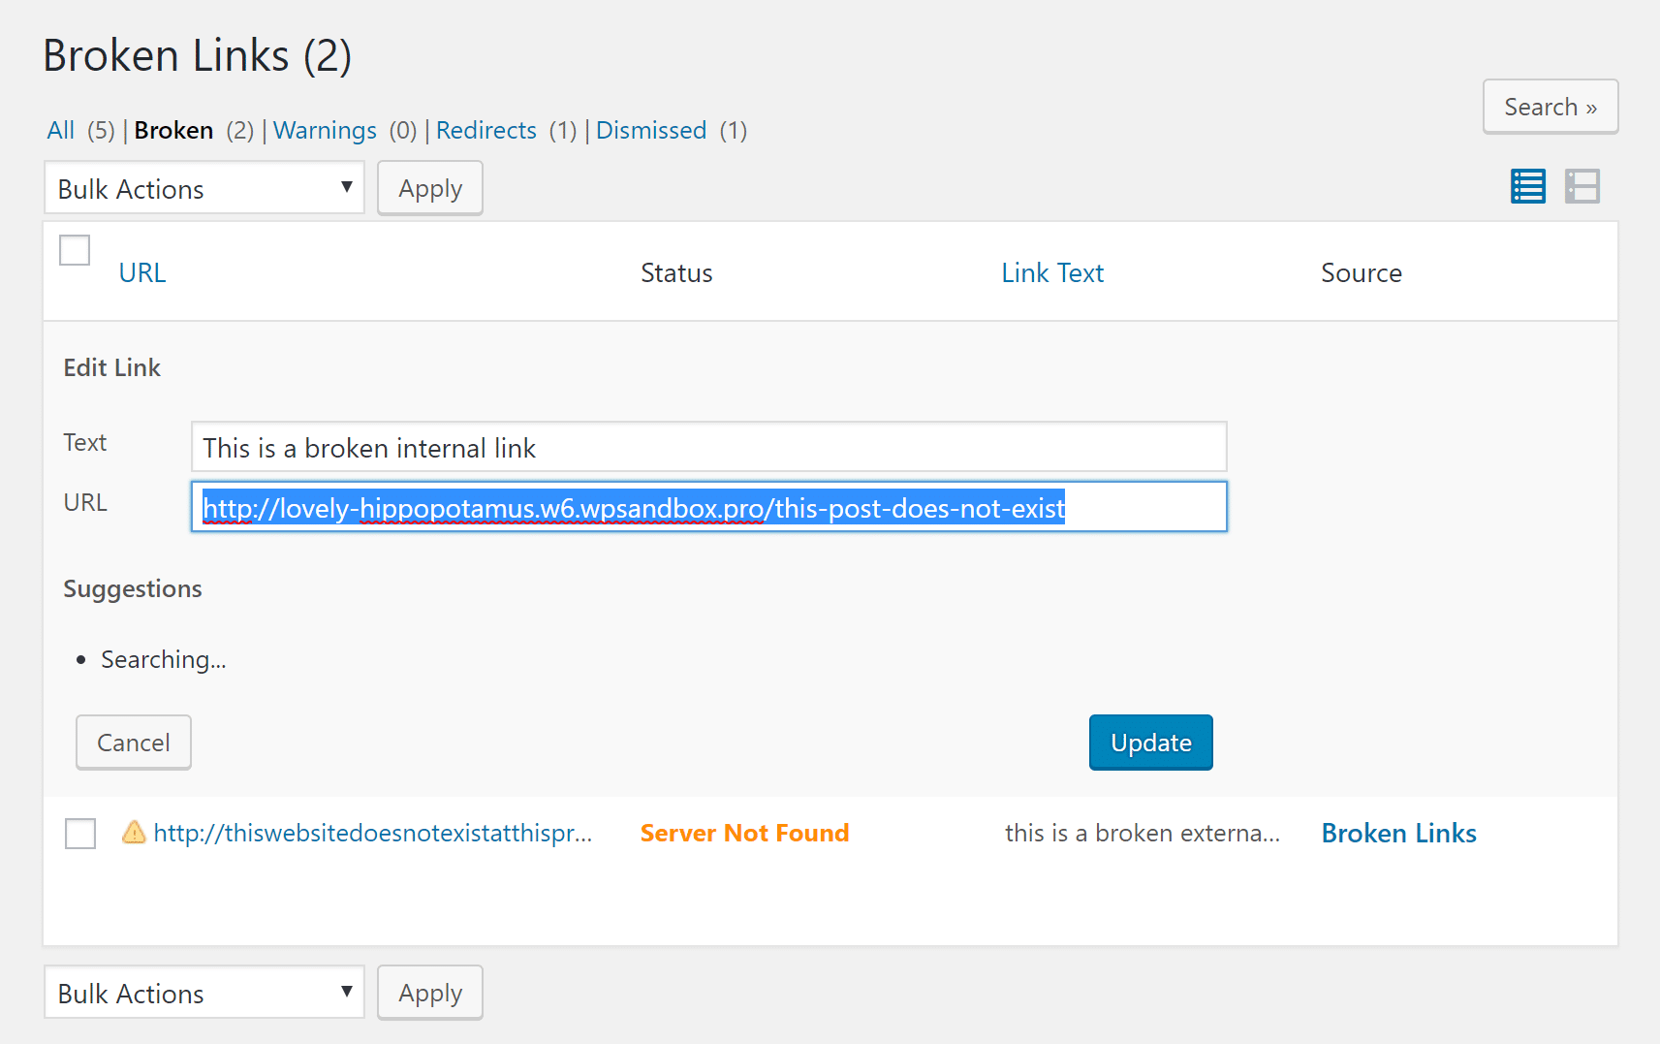Switch to compact view layout
Screen dimensions: 1660x1044
coord(1582,186)
